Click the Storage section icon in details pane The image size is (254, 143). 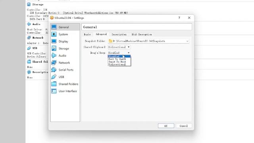coord(29,4)
